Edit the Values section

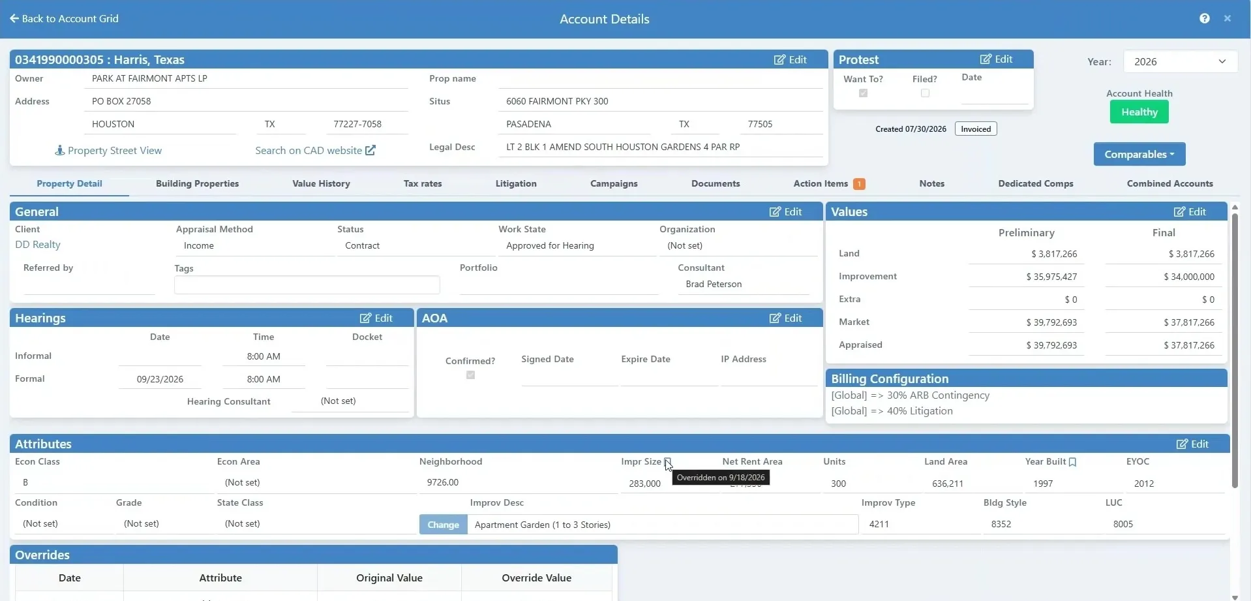1190,211
